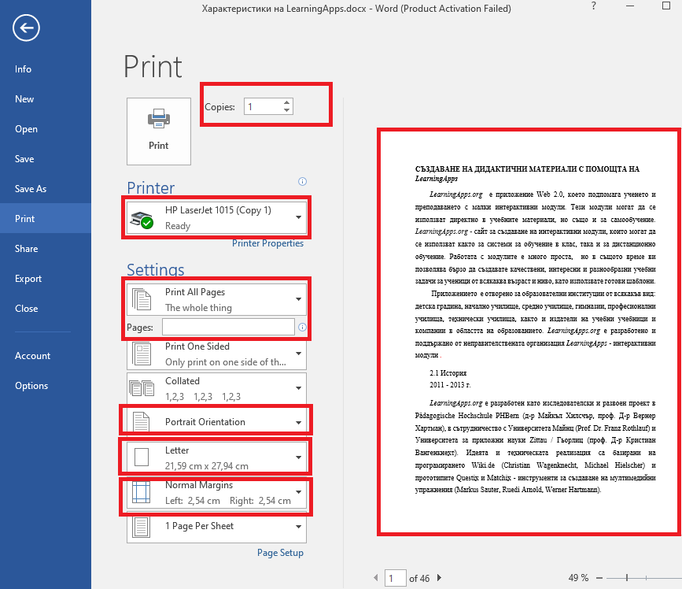
Task: Open the Print One Sided dropdown
Action: (x=216, y=354)
